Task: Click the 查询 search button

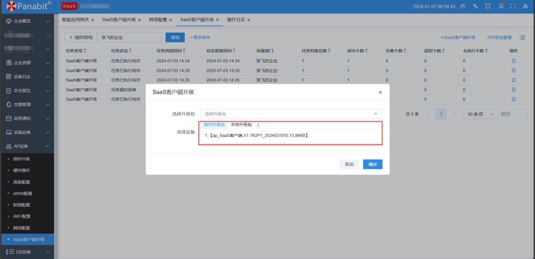Action: (175, 38)
